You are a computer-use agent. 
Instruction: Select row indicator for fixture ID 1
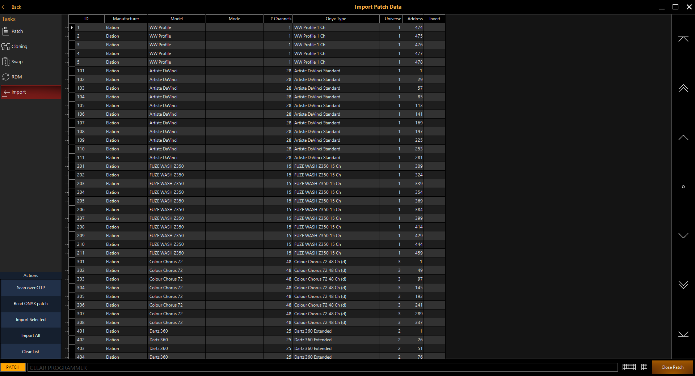coord(72,27)
